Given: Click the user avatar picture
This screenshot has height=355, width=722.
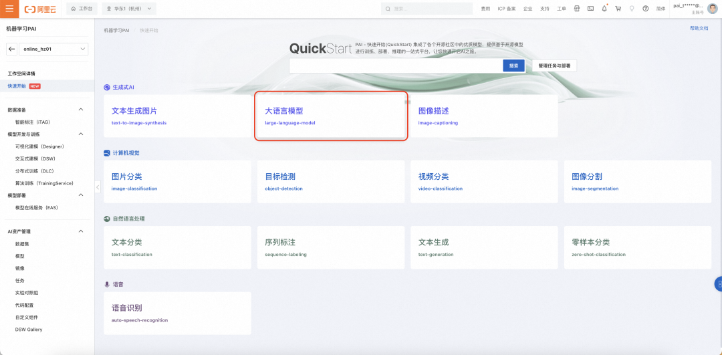Looking at the screenshot, I should pyautogui.click(x=713, y=9).
